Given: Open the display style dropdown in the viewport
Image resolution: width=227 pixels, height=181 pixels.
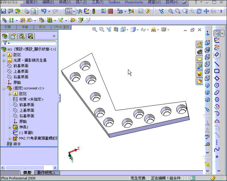Looking at the screenshot, I should 138,30.
